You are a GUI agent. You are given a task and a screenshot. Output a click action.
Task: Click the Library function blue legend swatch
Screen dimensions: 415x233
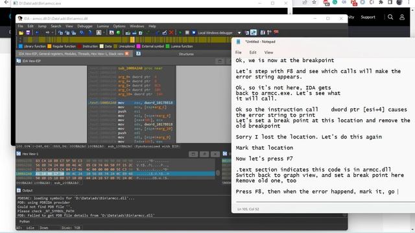21,46
